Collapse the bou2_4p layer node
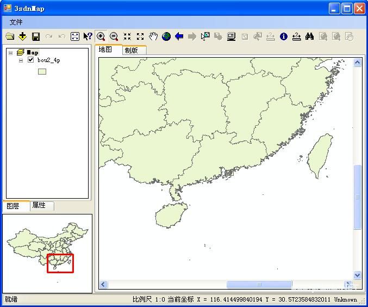 click(x=21, y=60)
